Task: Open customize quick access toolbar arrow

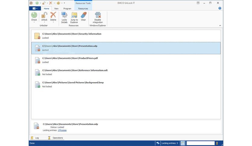Action: tap(64, 3)
